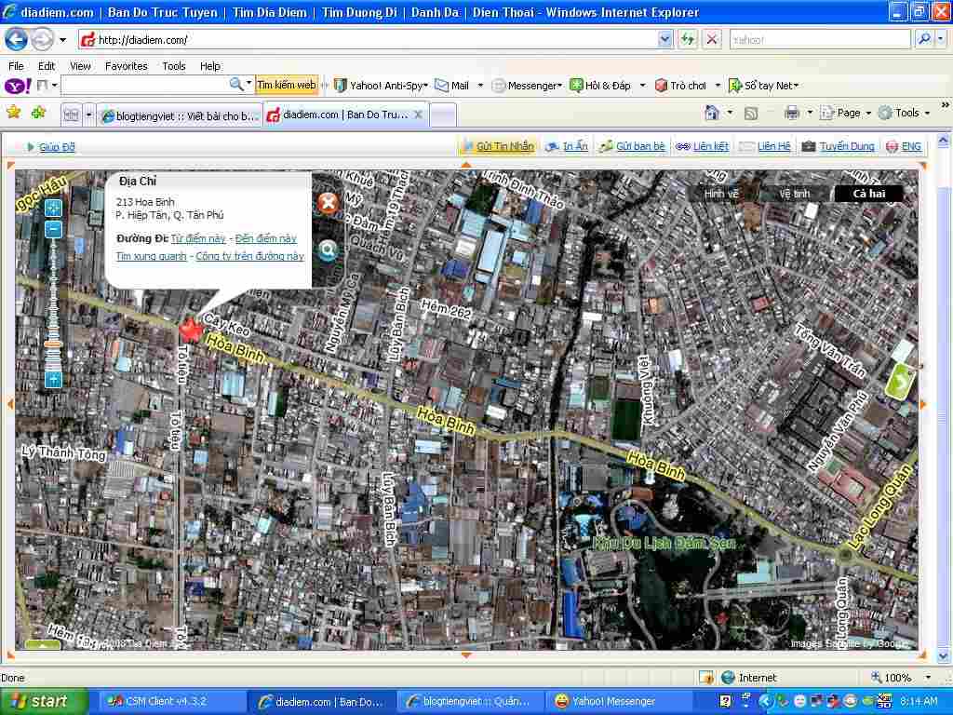This screenshot has width=953, height=715.
Task: Click the green arrow tab on the map's right edge
Action: coord(901,381)
